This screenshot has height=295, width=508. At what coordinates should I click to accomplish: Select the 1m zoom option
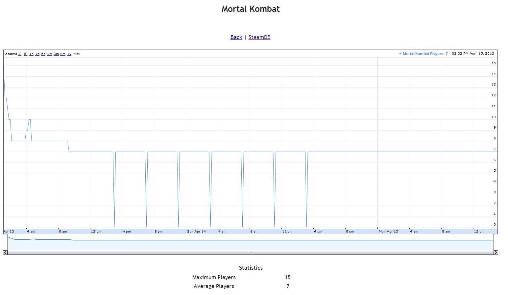coord(50,54)
